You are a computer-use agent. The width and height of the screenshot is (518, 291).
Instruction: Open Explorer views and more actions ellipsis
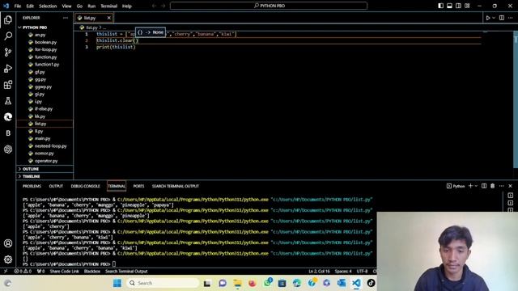[x=66, y=18]
